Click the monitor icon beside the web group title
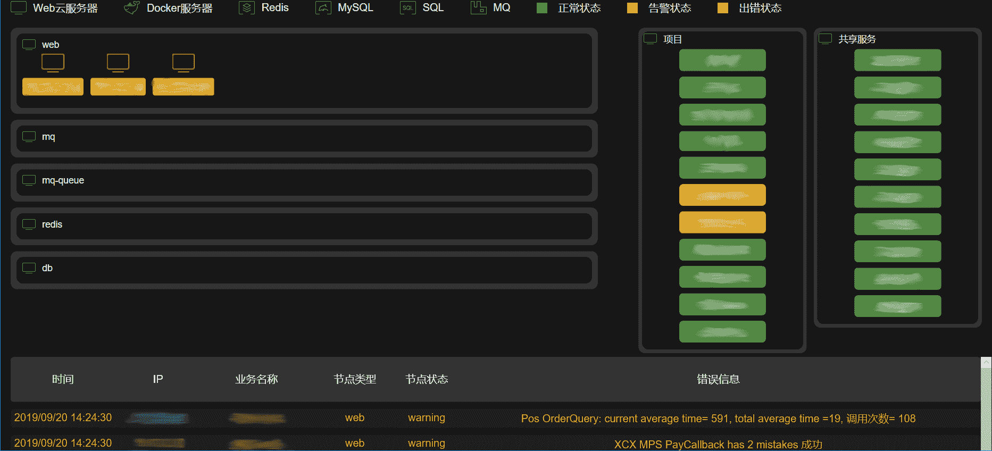 [29, 45]
